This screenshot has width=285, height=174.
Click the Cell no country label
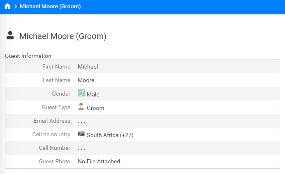51,134
